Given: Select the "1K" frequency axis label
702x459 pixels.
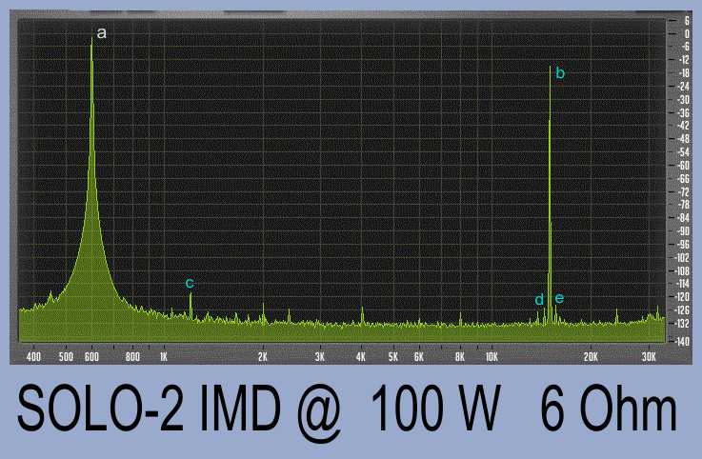Looking at the screenshot, I should pos(164,357).
